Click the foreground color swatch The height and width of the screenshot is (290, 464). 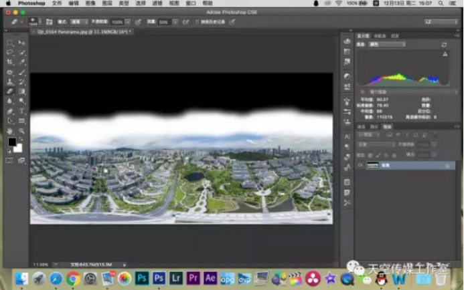pos(11,142)
